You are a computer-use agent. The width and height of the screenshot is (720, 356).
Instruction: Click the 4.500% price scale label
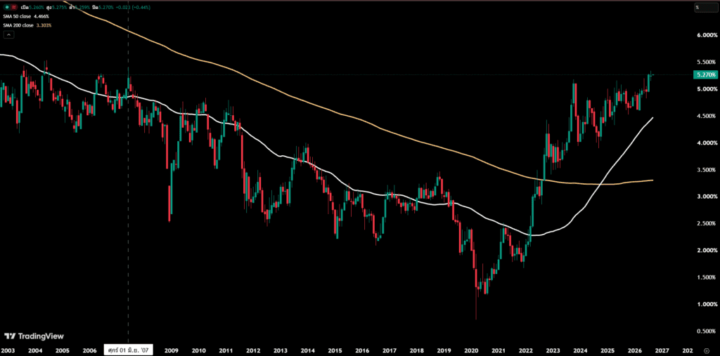[x=707, y=116]
